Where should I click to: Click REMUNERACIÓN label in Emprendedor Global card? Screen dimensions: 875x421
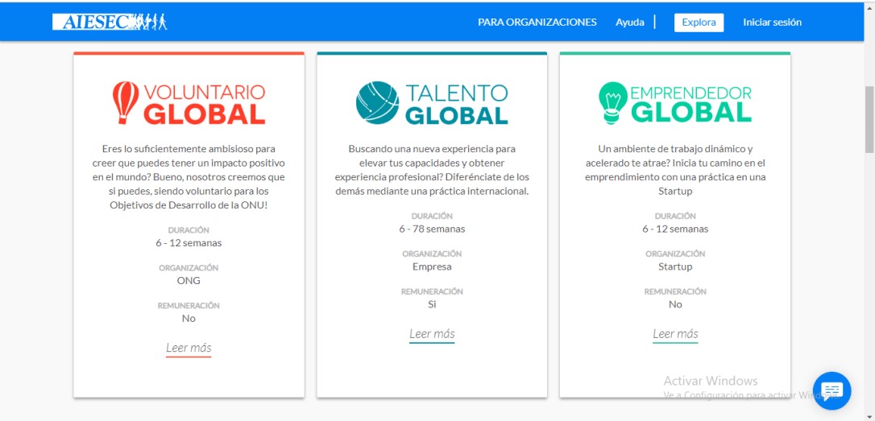pyautogui.click(x=675, y=291)
